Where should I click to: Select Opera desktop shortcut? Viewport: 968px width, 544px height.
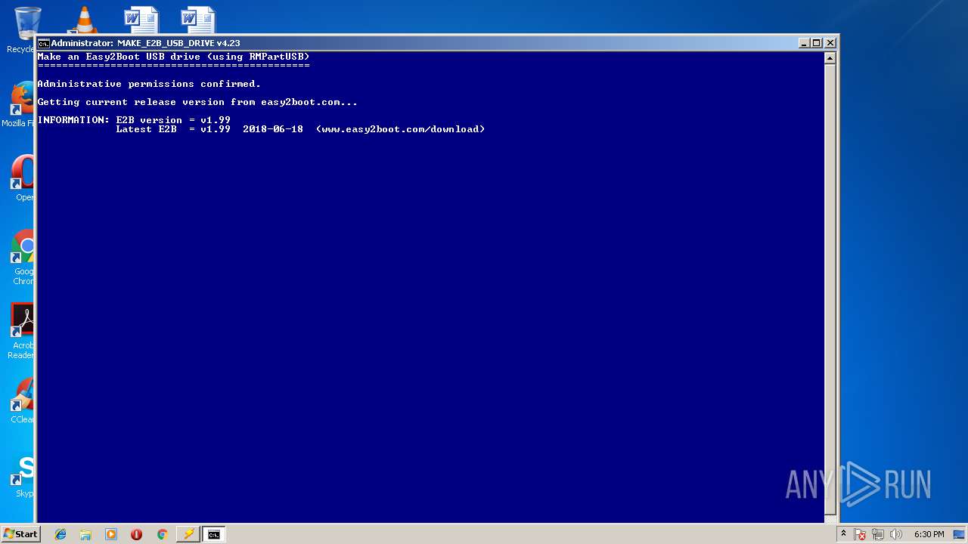[x=21, y=178]
